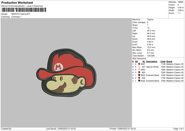Screen dimensions: 185x131
Task: Click the 48.3 mm value beside 'Right:'
Action: (151, 33)
